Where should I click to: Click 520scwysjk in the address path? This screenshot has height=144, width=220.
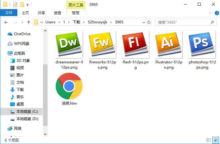[98, 22]
